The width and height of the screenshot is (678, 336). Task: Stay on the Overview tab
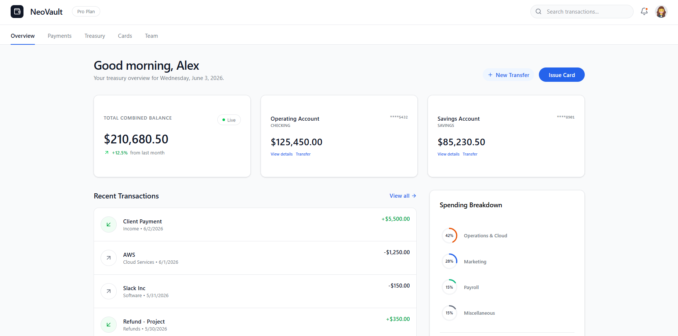23,36
